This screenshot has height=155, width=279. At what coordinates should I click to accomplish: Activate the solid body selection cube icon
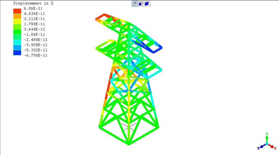tap(147, 4)
